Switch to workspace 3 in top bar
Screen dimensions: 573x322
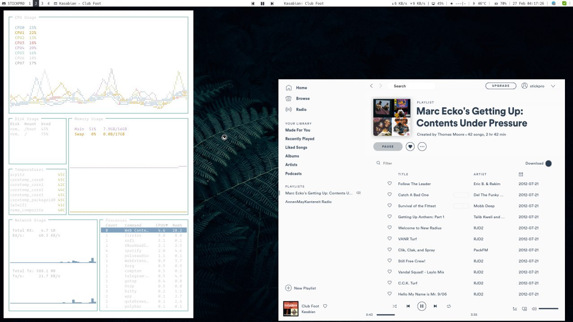tap(42, 4)
